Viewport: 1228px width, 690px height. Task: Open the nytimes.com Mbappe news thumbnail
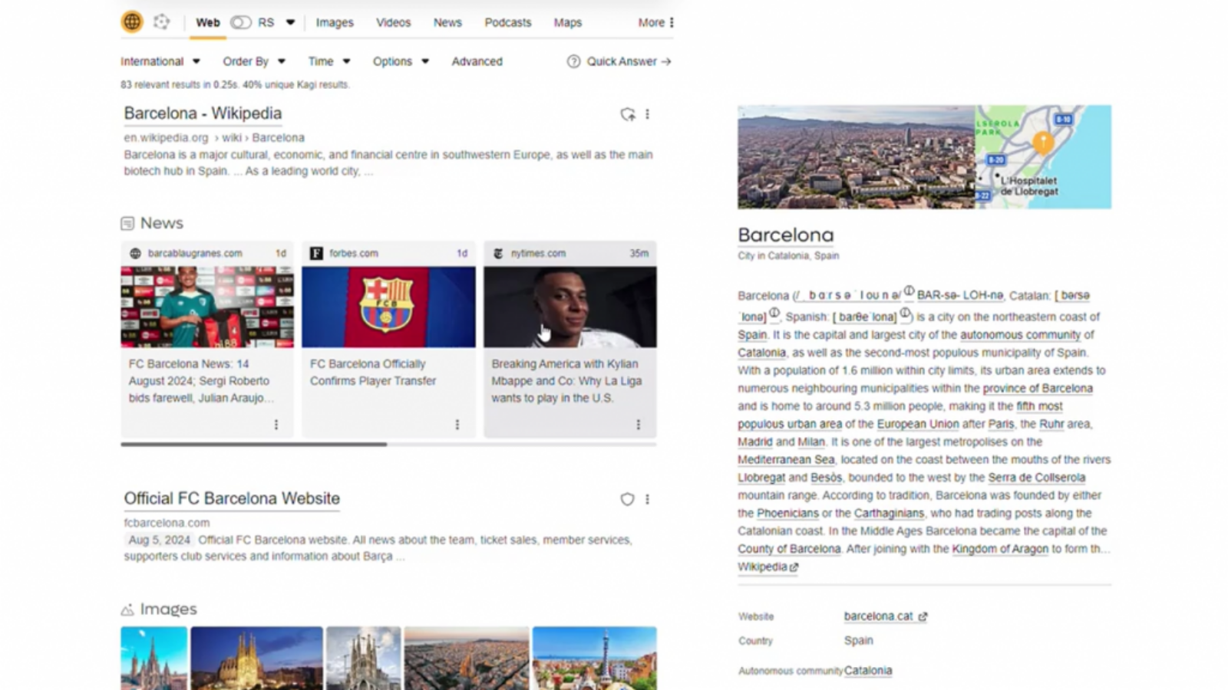(x=570, y=307)
